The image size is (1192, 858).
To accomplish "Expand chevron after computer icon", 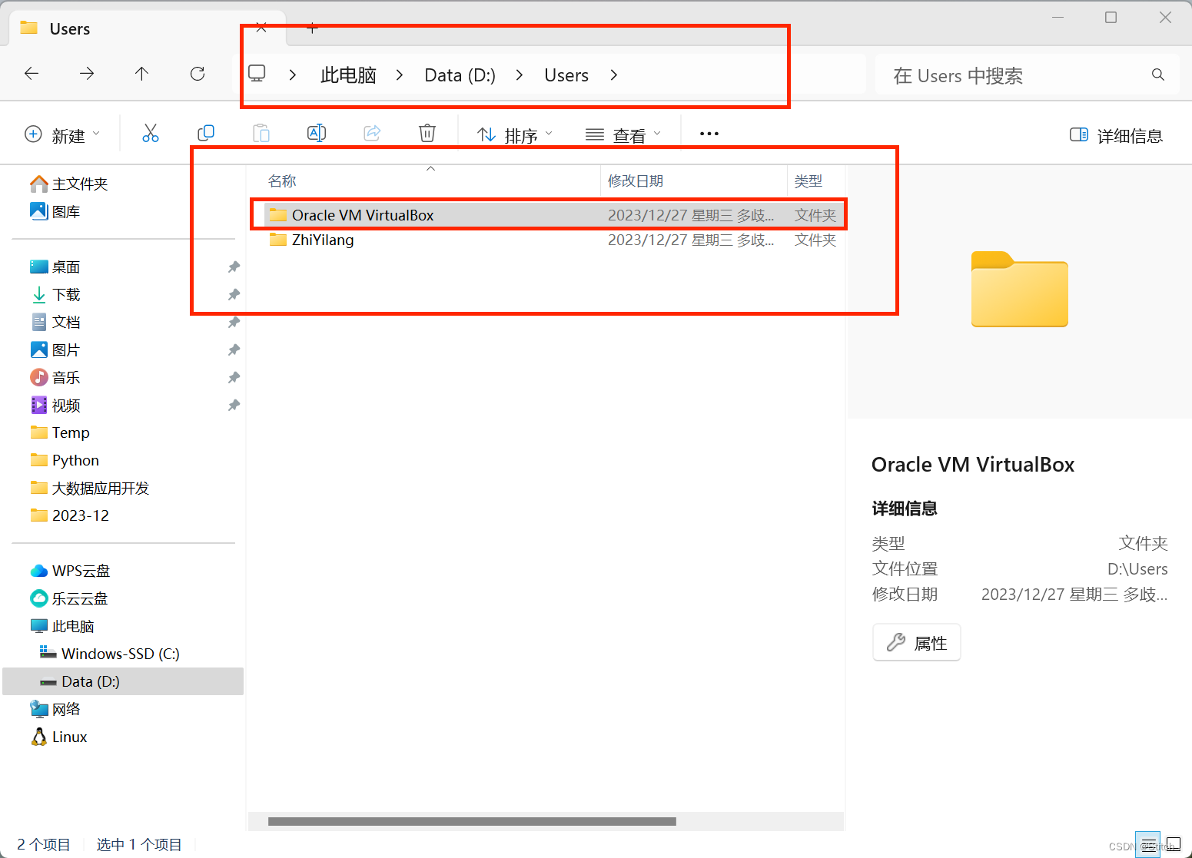I will point(293,75).
